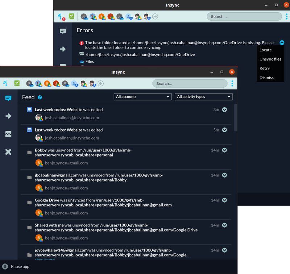This screenshot has width=290, height=274.
Task: Click the feed help question mark icon
Action: tap(39, 97)
